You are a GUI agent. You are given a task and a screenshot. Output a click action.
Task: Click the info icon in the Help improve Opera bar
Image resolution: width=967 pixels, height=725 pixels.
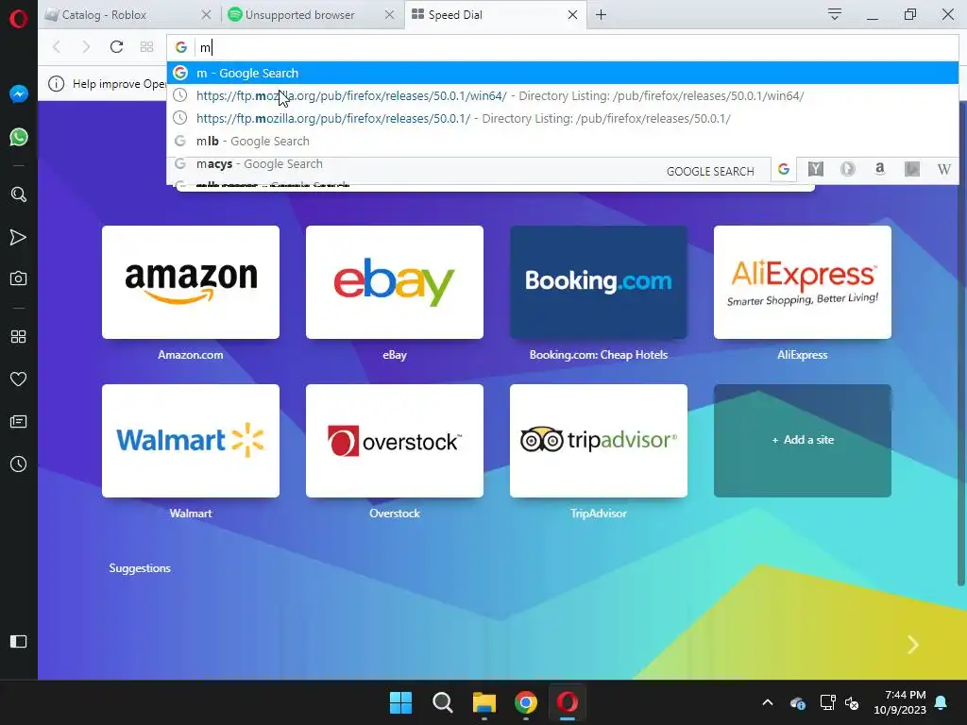click(x=56, y=84)
